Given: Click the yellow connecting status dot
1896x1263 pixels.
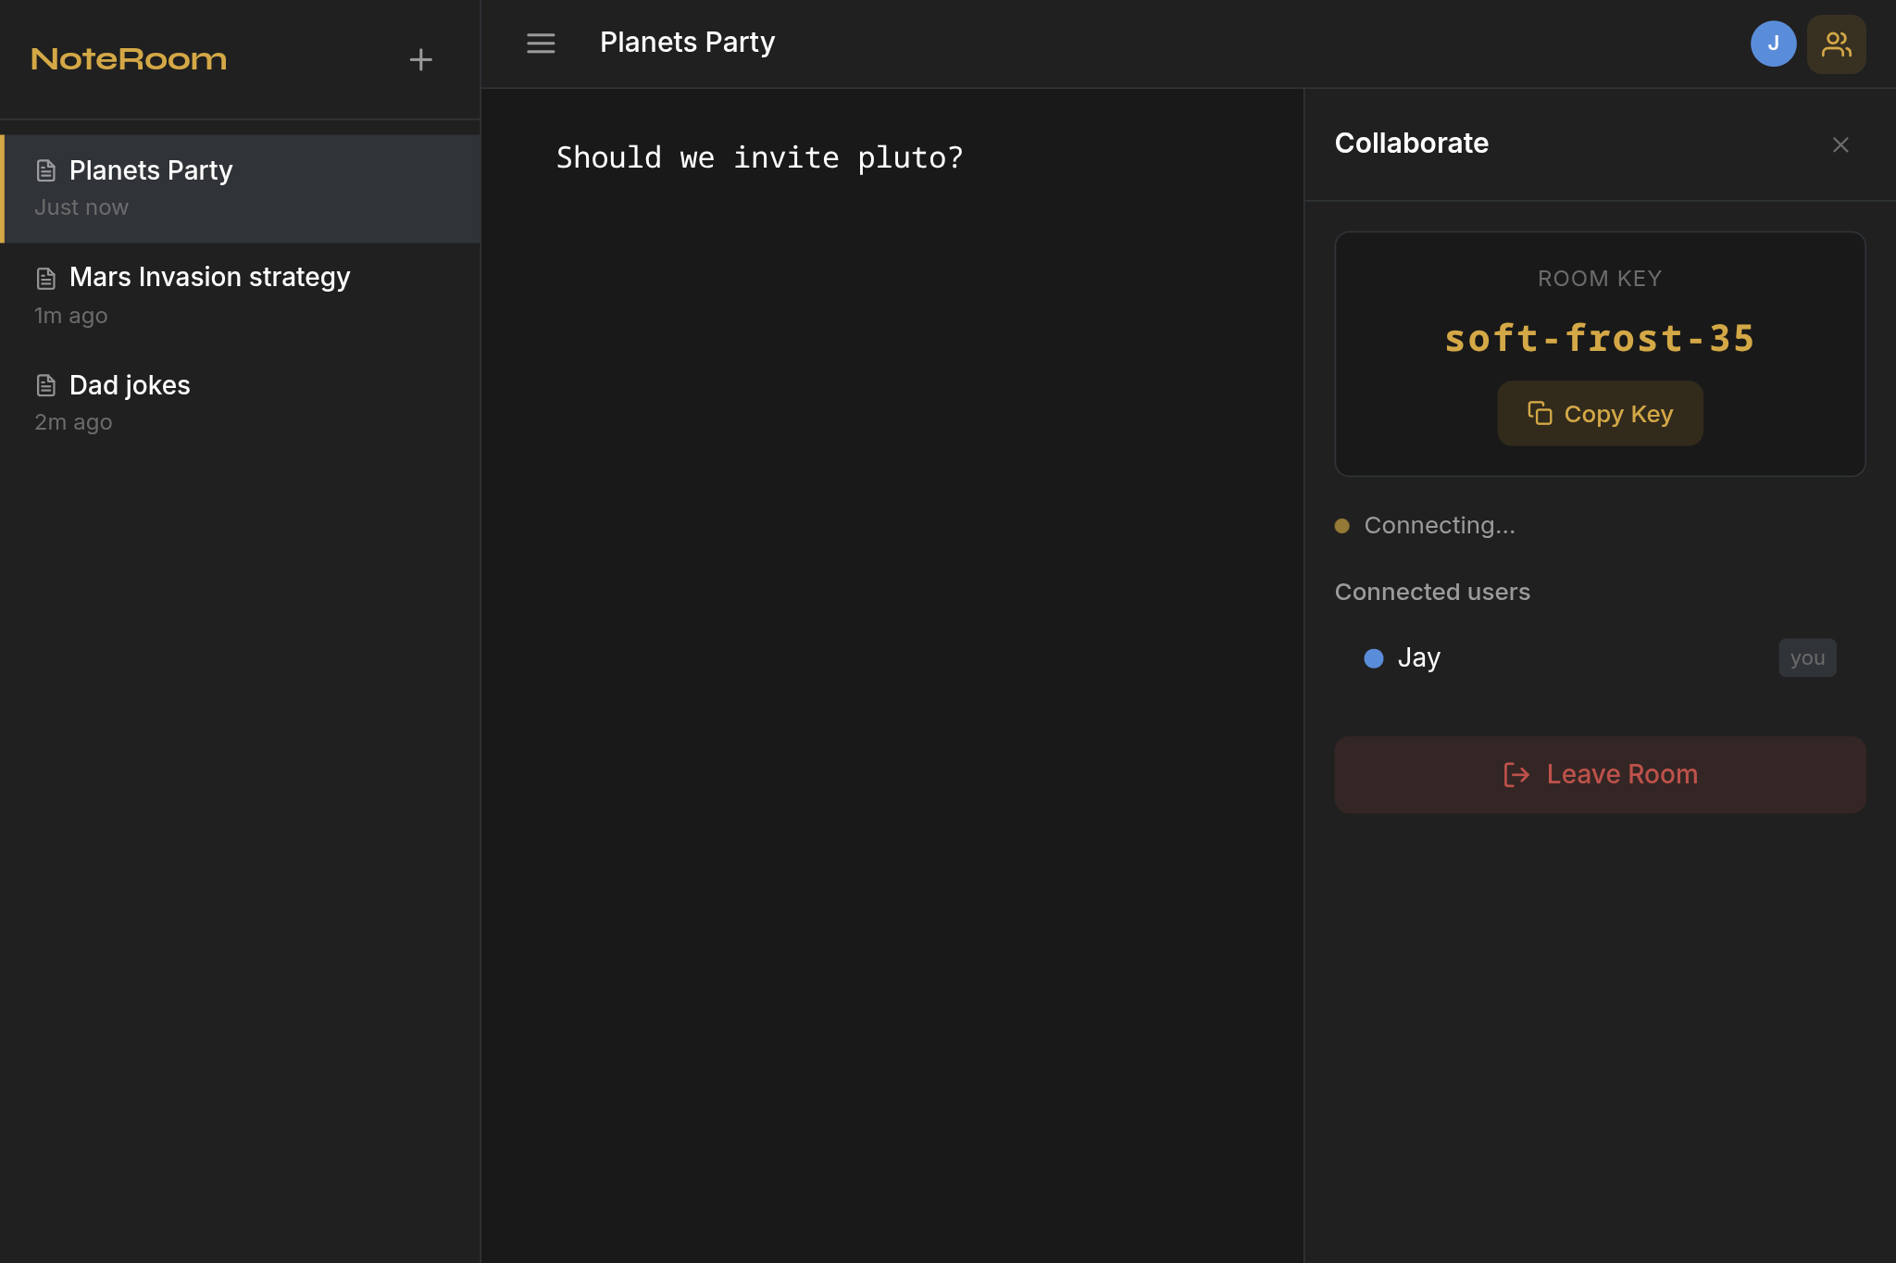Looking at the screenshot, I should pos(1341,526).
